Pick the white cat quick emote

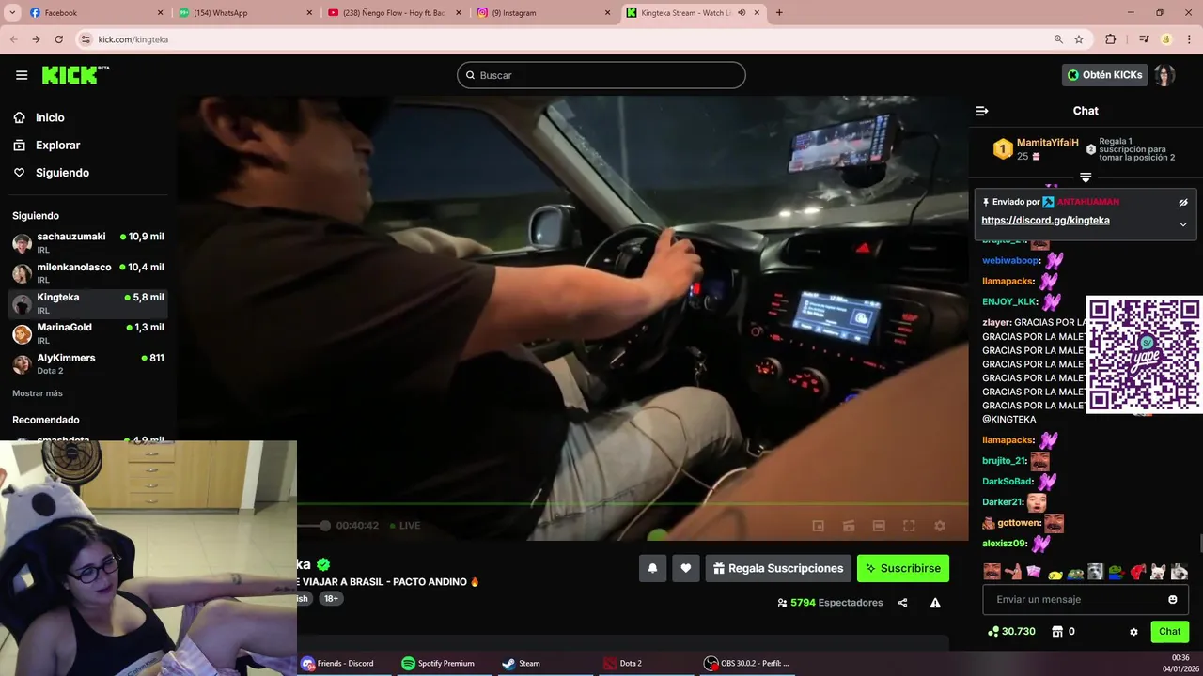[x=1158, y=572]
